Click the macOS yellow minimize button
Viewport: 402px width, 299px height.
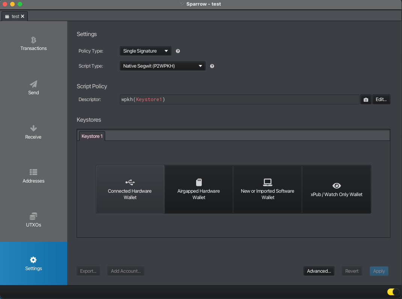pyautogui.click(x=12, y=4)
